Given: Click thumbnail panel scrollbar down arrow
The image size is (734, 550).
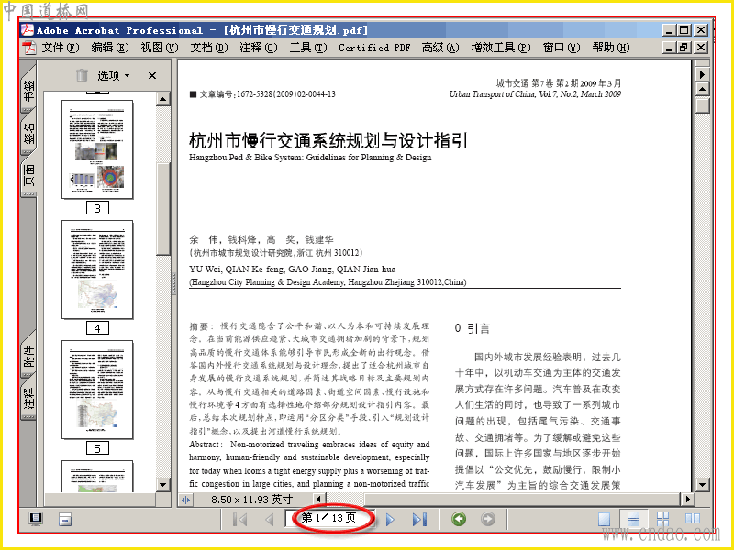Looking at the screenshot, I should tap(162, 485).
